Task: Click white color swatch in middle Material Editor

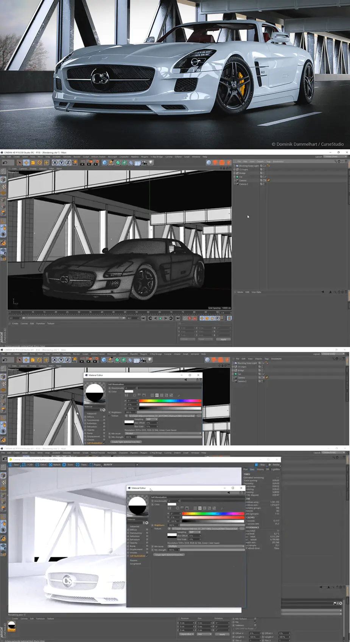Action: click(x=129, y=391)
